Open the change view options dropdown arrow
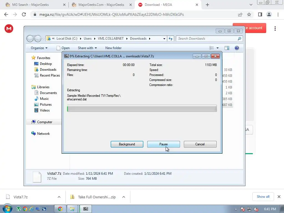The height and width of the screenshot is (213, 284). pos(217,48)
